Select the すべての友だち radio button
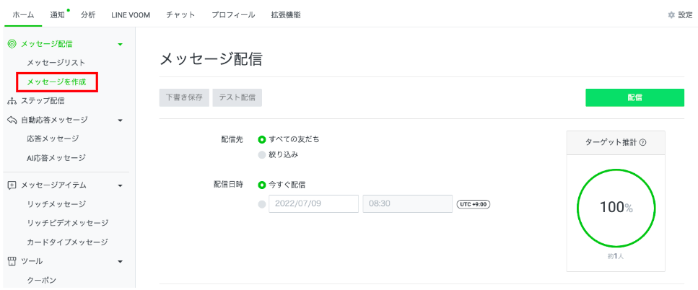698x290 pixels. pyautogui.click(x=262, y=139)
